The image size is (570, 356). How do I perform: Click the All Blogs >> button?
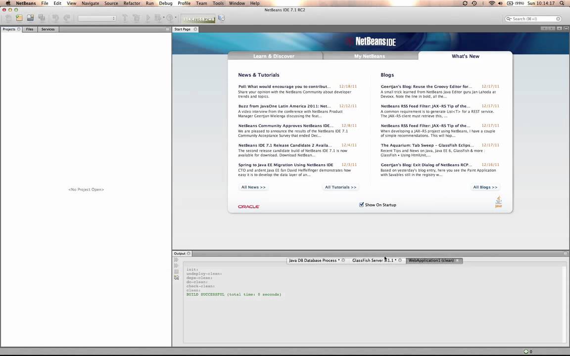[485, 187]
